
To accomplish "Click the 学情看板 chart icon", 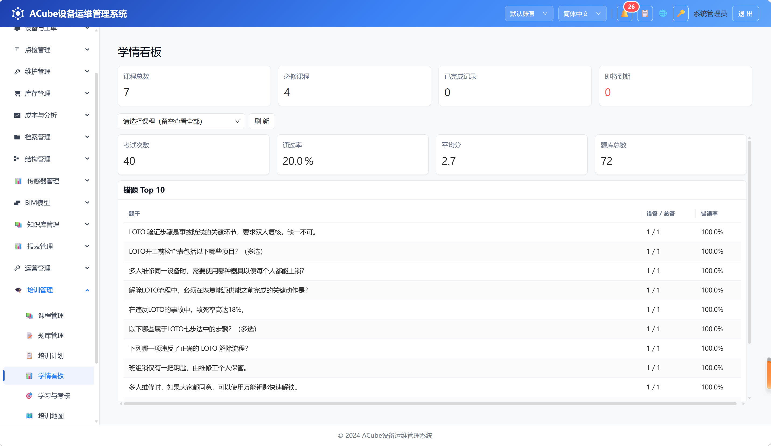I will pyautogui.click(x=29, y=376).
